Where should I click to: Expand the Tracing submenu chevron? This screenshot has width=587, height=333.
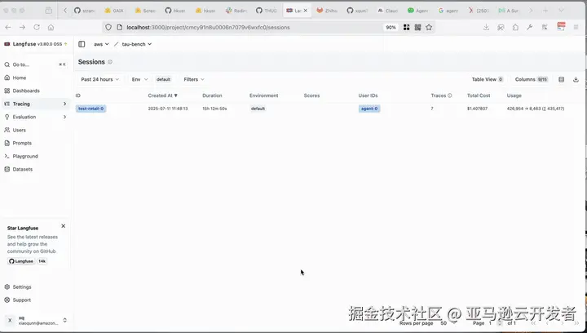pyautogui.click(x=64, y=104)
